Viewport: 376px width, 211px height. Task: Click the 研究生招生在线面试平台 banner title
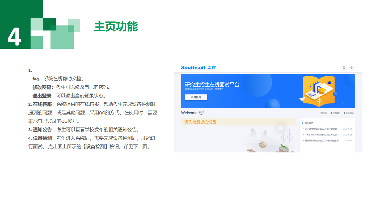coord(212,85)
